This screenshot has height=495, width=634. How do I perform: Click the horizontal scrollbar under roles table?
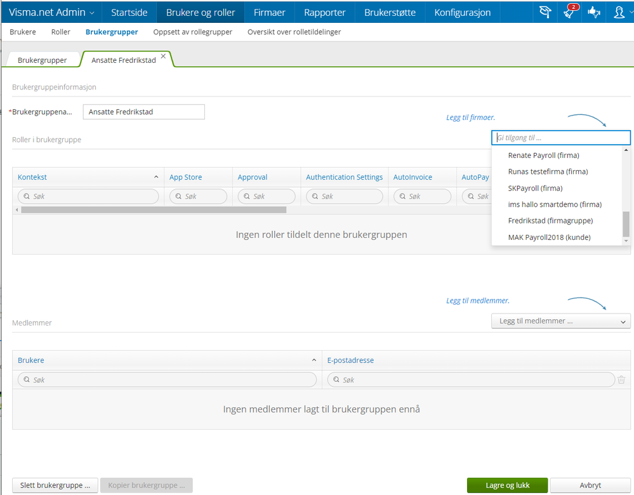[154, 210]
